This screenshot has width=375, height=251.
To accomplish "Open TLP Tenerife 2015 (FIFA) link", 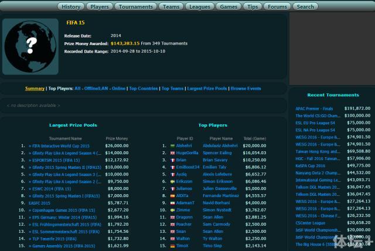I will [x=54, y=239].
